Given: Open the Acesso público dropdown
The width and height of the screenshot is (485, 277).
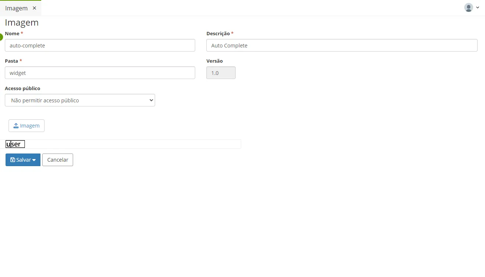Looking at the screenshot, I should pyautogui.click(x=80, y=100).
